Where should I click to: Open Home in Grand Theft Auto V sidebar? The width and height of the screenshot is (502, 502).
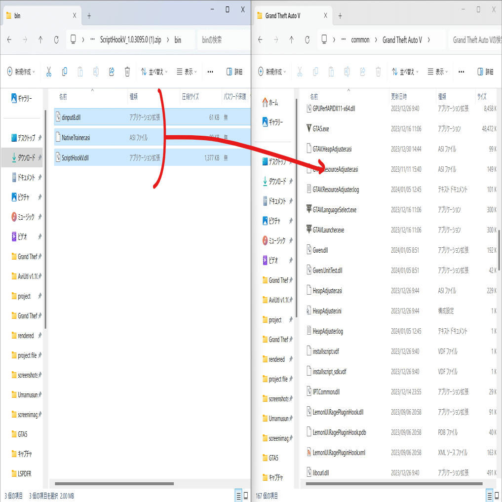click(270, 103)
